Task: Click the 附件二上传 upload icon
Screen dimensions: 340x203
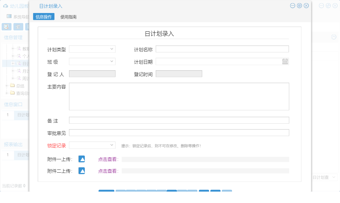Action: [x=81, y=170]
